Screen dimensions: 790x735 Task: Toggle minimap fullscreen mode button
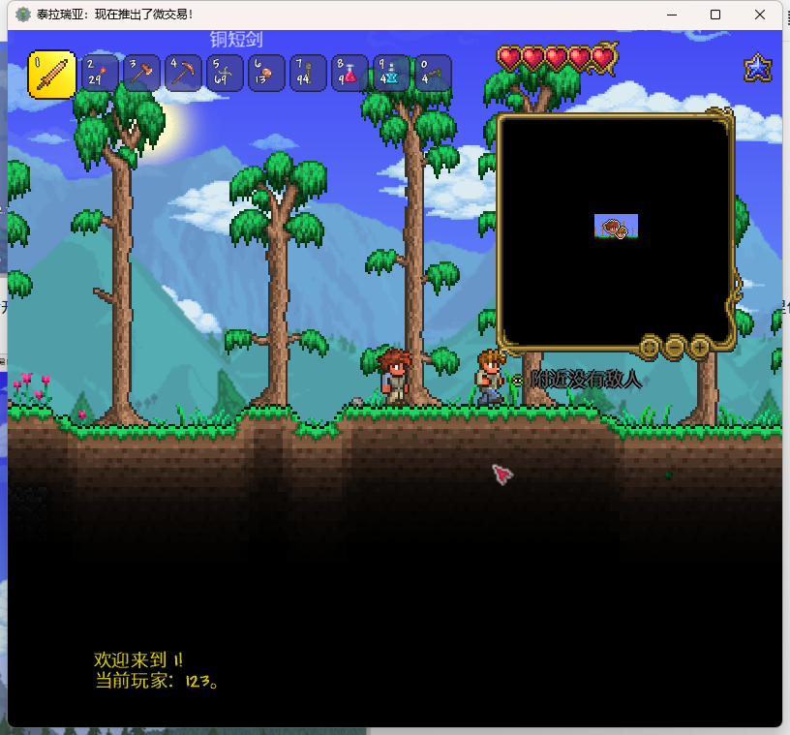(x=650, y=347)
